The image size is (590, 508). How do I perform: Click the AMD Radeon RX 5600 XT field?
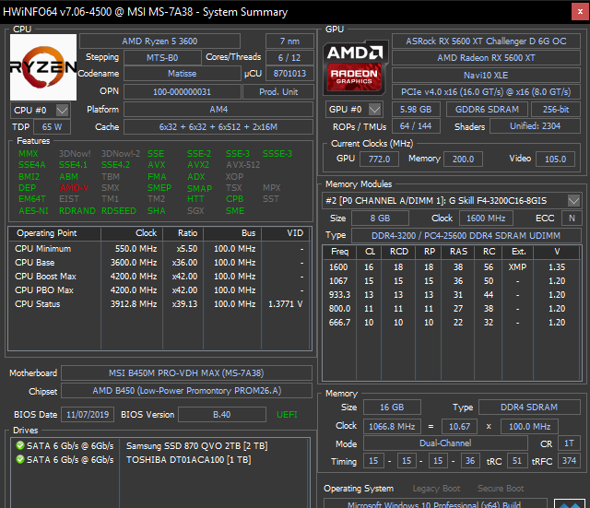pyautogui.click(x=486, y=57)
